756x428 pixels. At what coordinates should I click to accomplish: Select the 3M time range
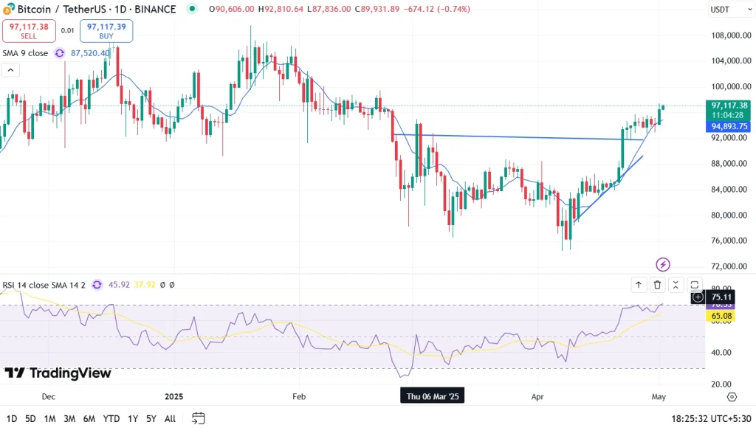tap(69, 418)
